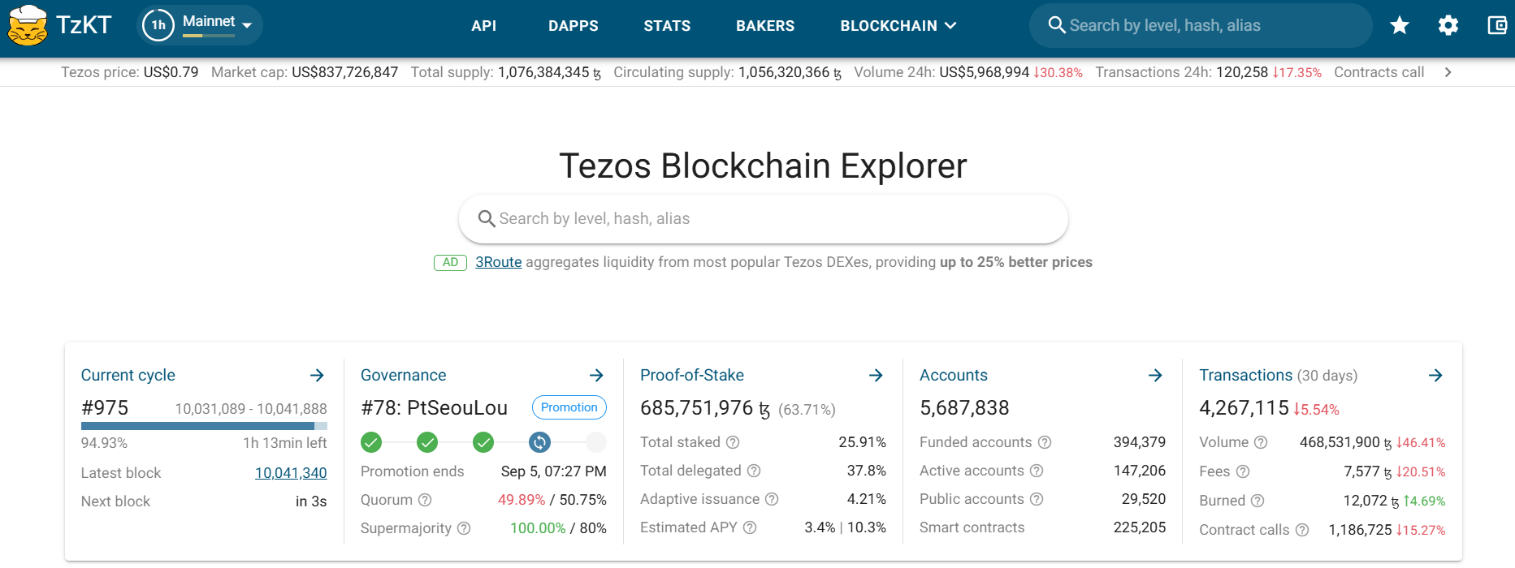
Task: Click the 685,751,976 staked total
Action: [x=705, y=408]
